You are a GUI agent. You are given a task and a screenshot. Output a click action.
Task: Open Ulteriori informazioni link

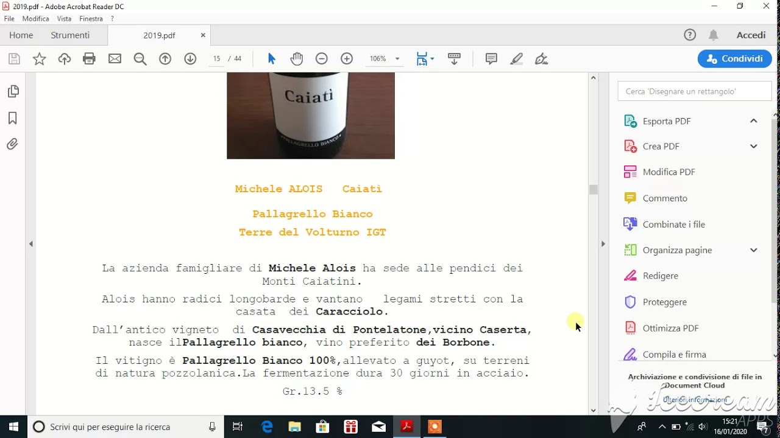(694, 400)
